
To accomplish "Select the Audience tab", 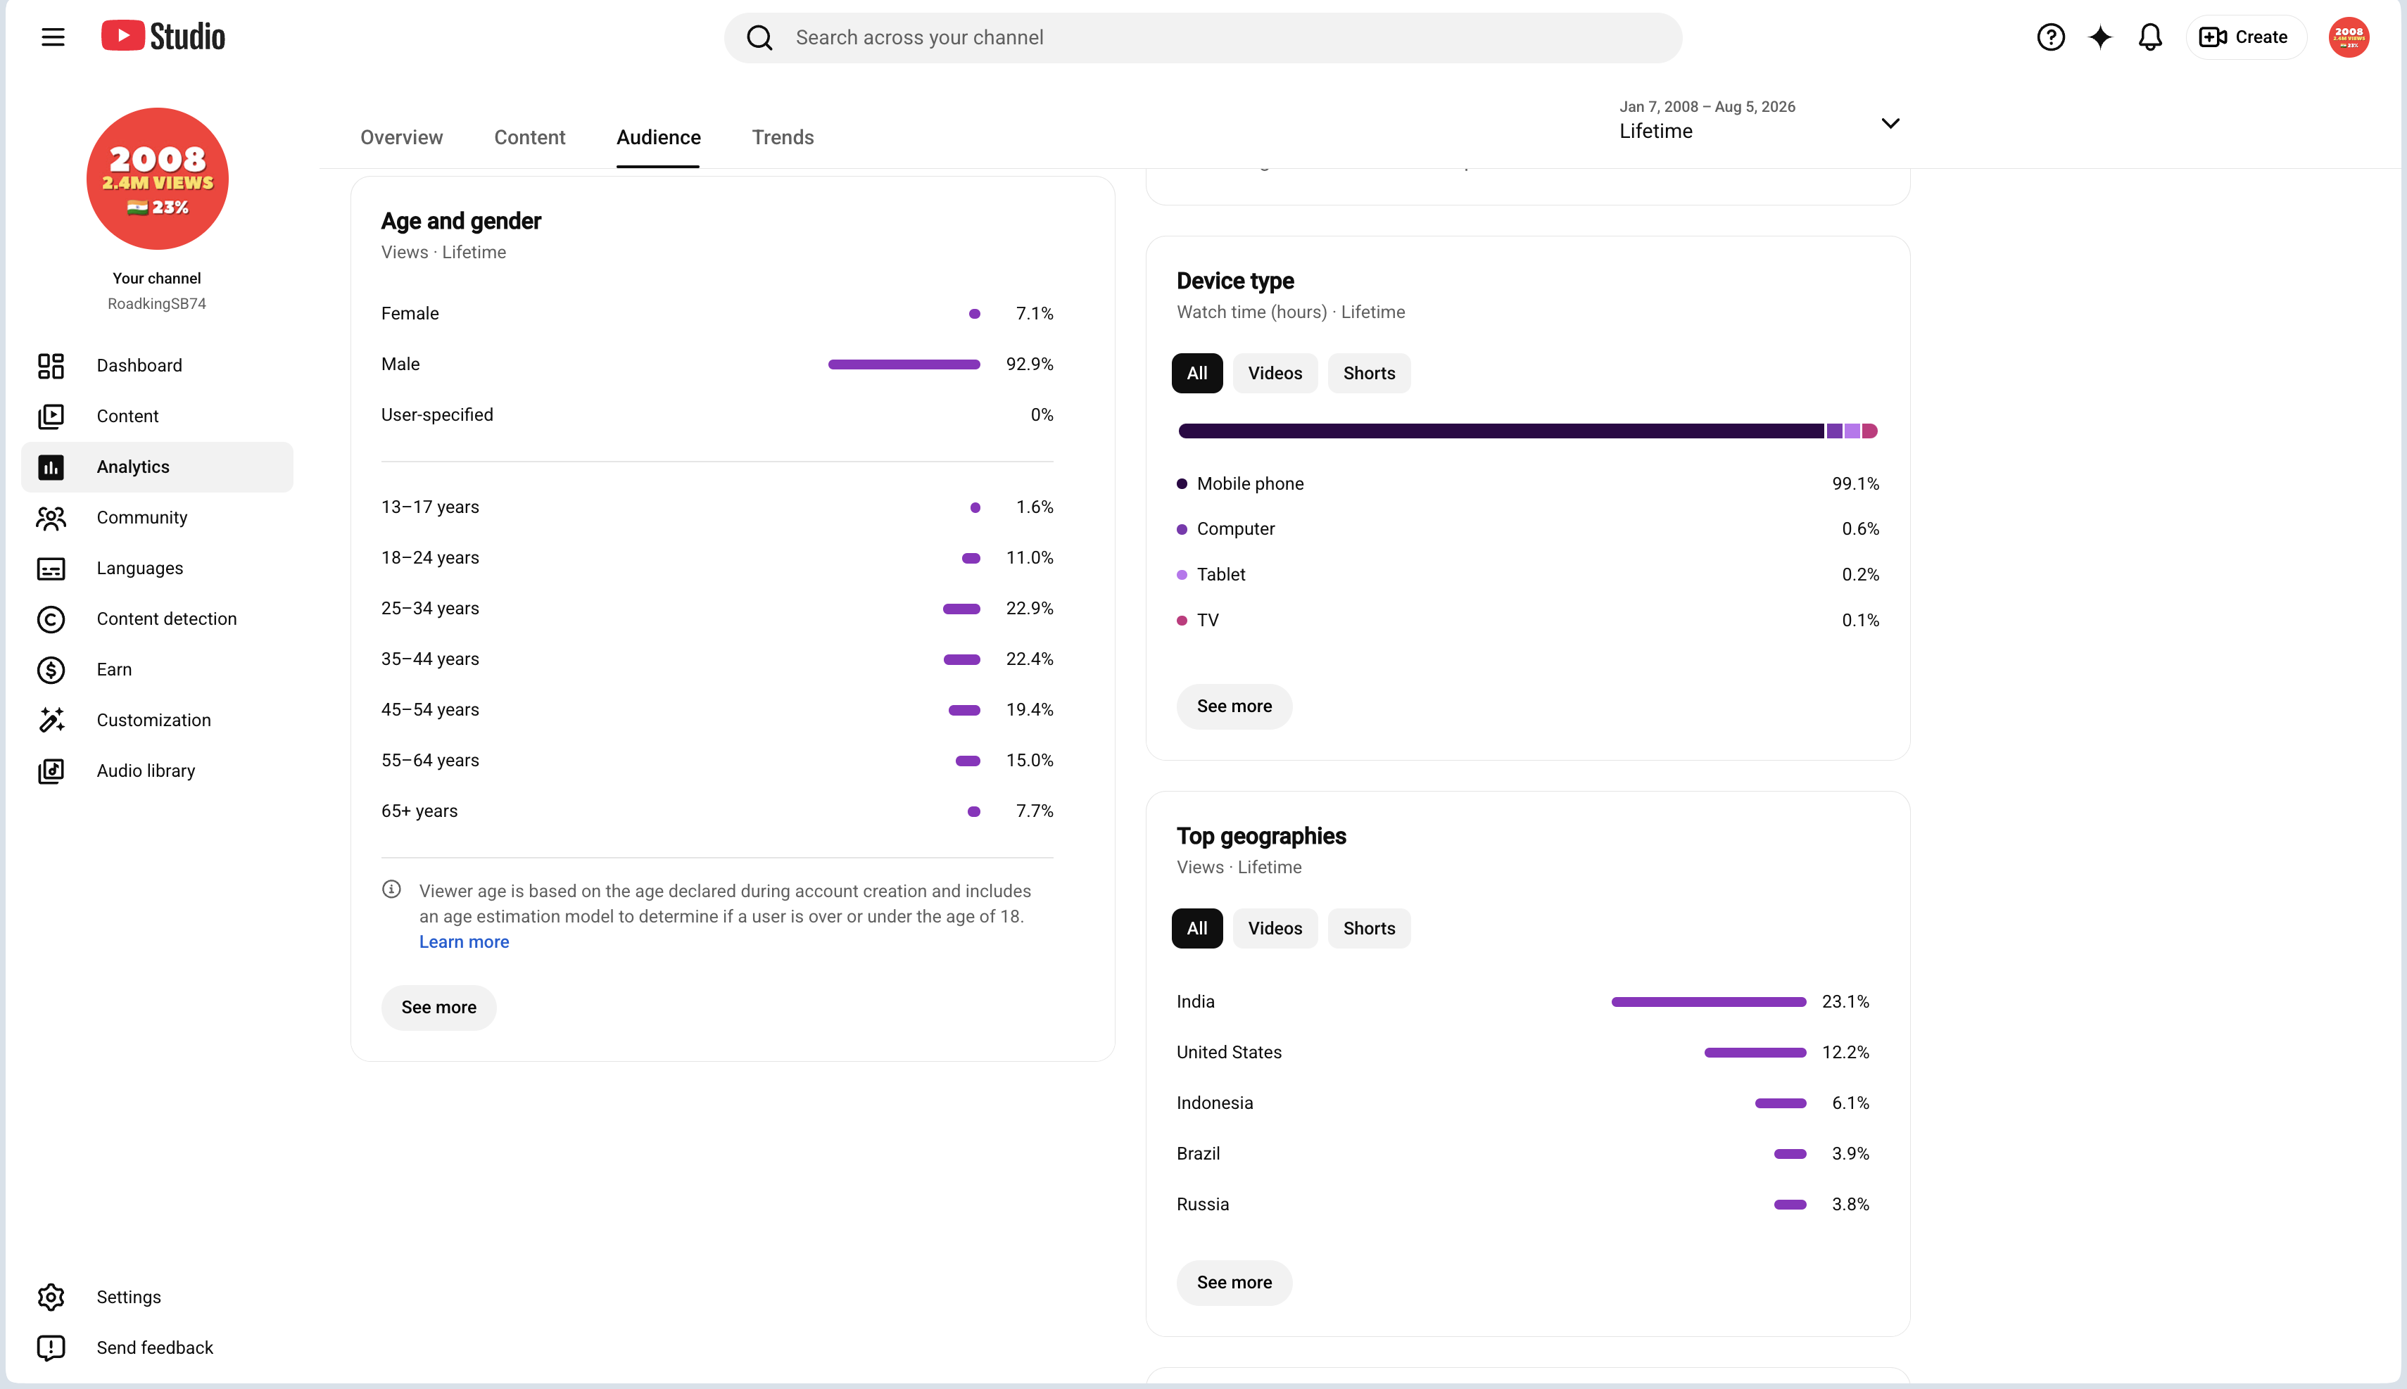I will [x=658, y=137].
